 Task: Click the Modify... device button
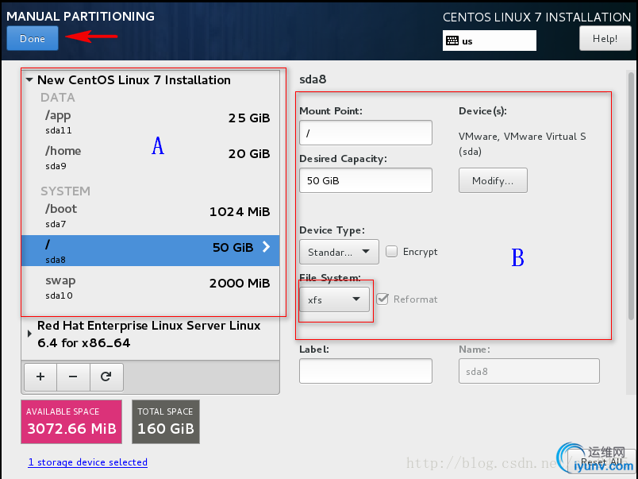pos(493,180)
